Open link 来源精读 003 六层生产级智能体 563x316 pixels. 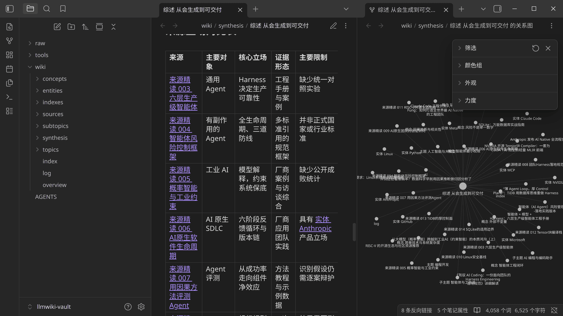pyautogui.click(x=183, y=93)
